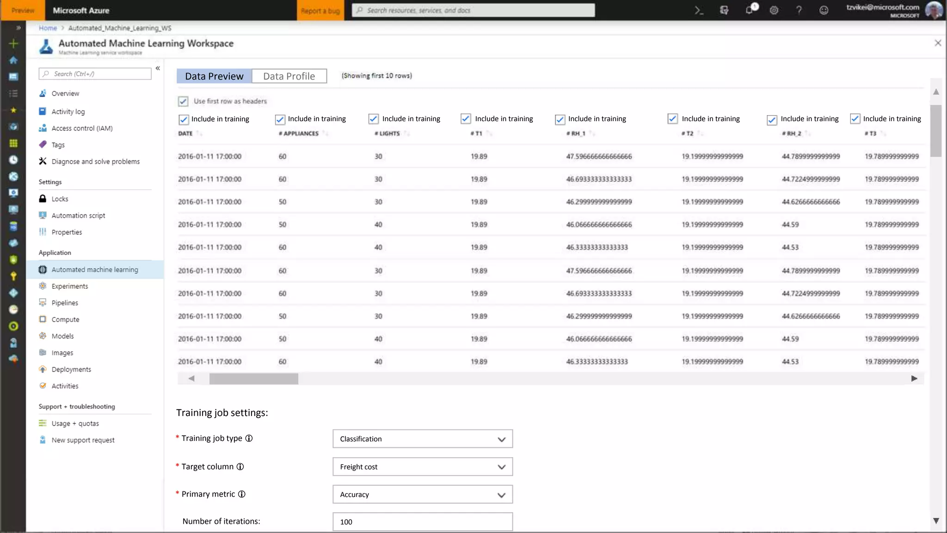Expand the left portal sidebar
The width and height of the screenshot is (947, 533).
(18, 28)
